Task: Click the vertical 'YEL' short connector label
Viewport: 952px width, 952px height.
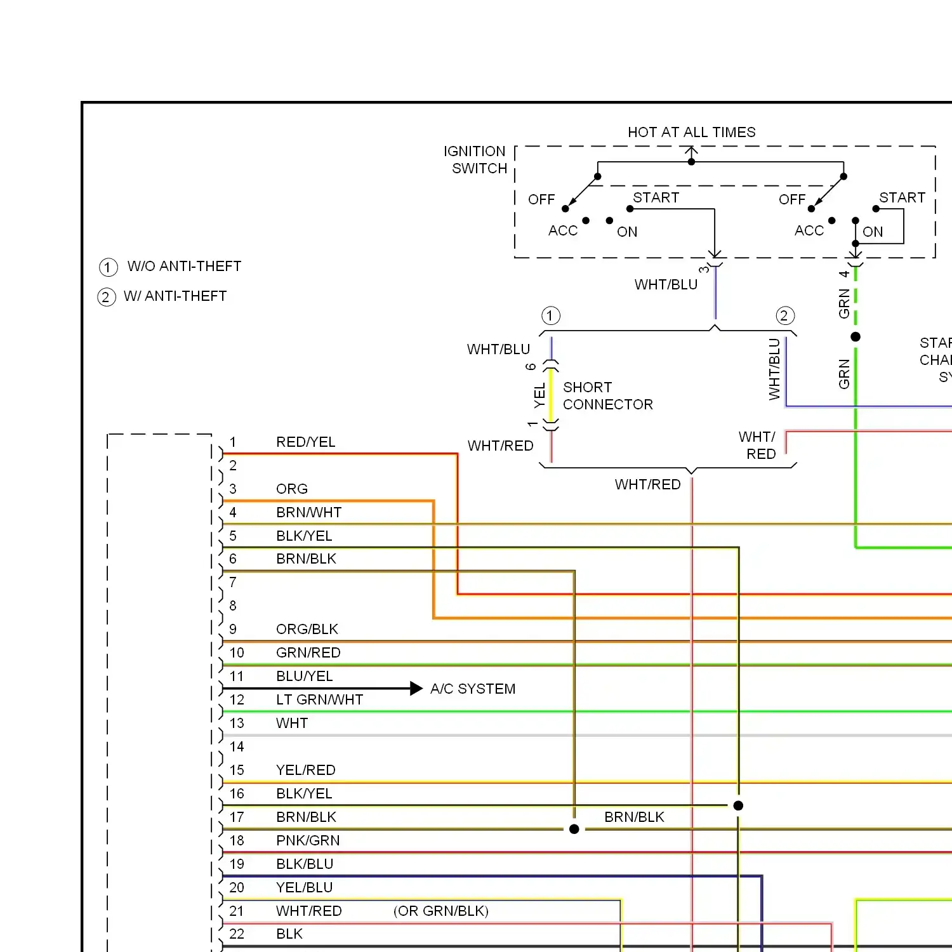Action: [x=539, y=396]
